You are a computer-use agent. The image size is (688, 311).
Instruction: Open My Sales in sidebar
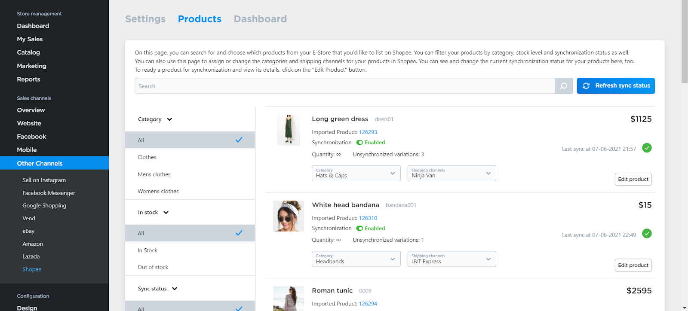coord(30,39)
